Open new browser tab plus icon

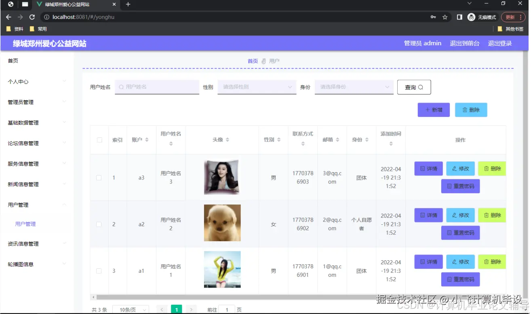128,4
